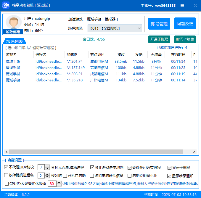
Task: Increase the 分钟无流量 spinner value
Action: click(47, 166)
